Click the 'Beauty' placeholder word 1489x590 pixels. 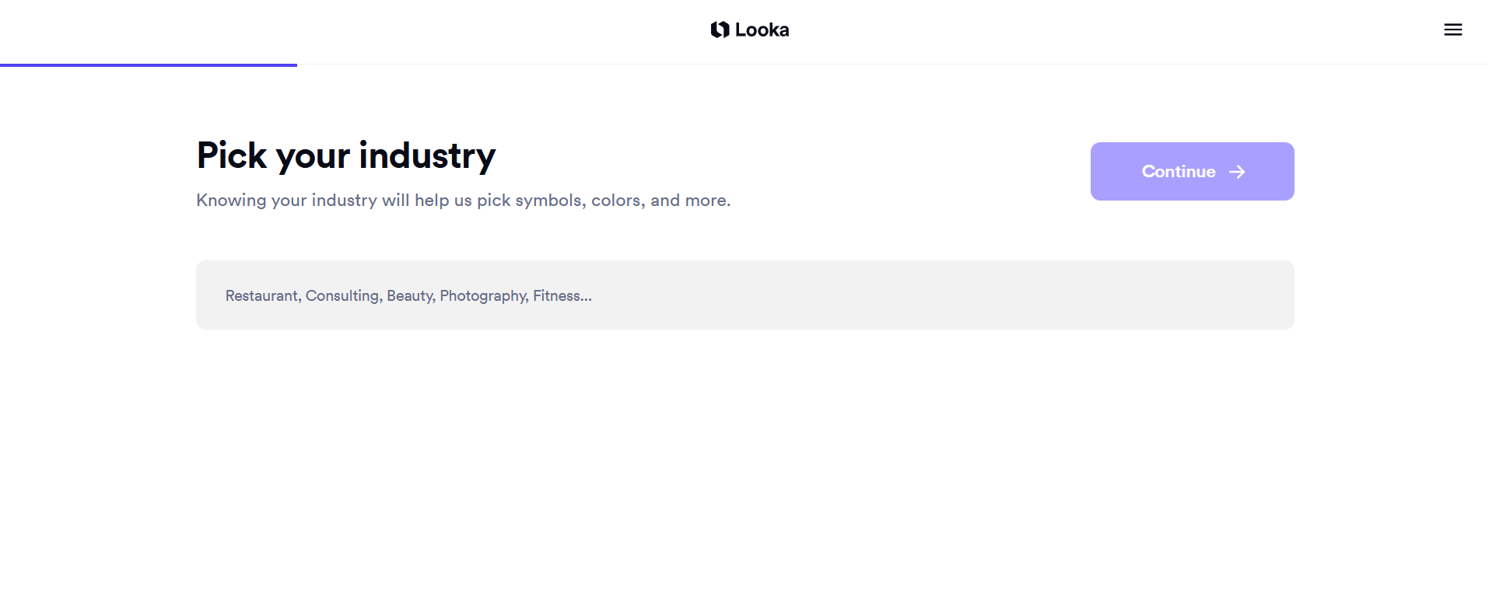click(411, 296)
